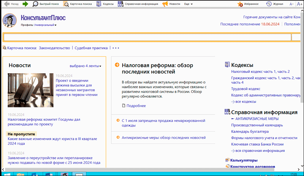Click the vertical scrollbar down arrow
The width and height of the screenshot is (304, 176).
(x=302, y=166)
